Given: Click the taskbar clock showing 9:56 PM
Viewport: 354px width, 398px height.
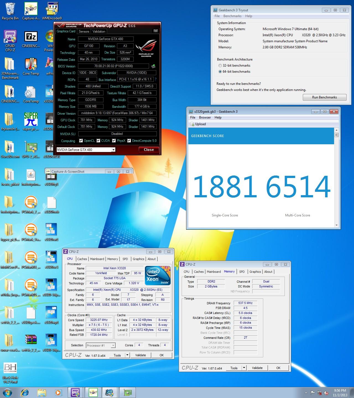Looking at the screenshot, I should [x=340, y=393].
